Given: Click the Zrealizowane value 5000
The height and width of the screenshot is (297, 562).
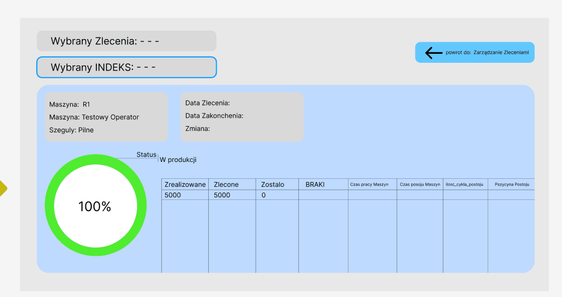Looking at the screenshot, I should (x=173, y=195).
